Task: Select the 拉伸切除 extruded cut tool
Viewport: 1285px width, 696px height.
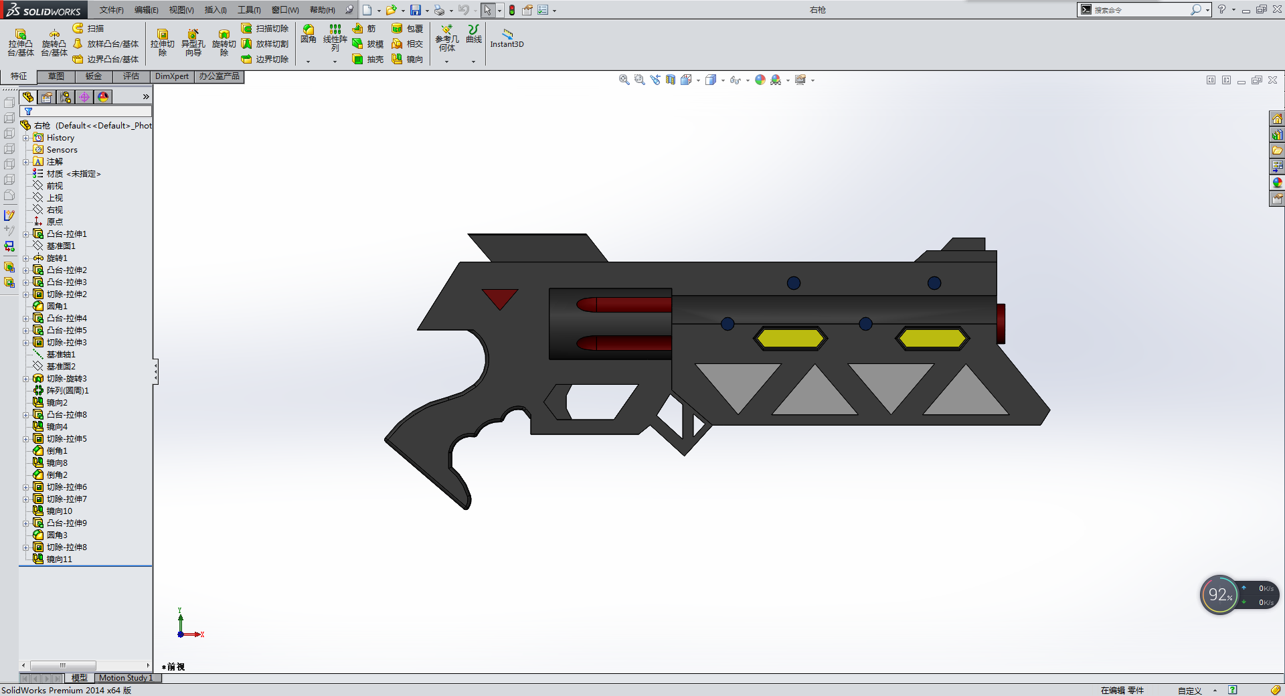Action: click(163, 42)
